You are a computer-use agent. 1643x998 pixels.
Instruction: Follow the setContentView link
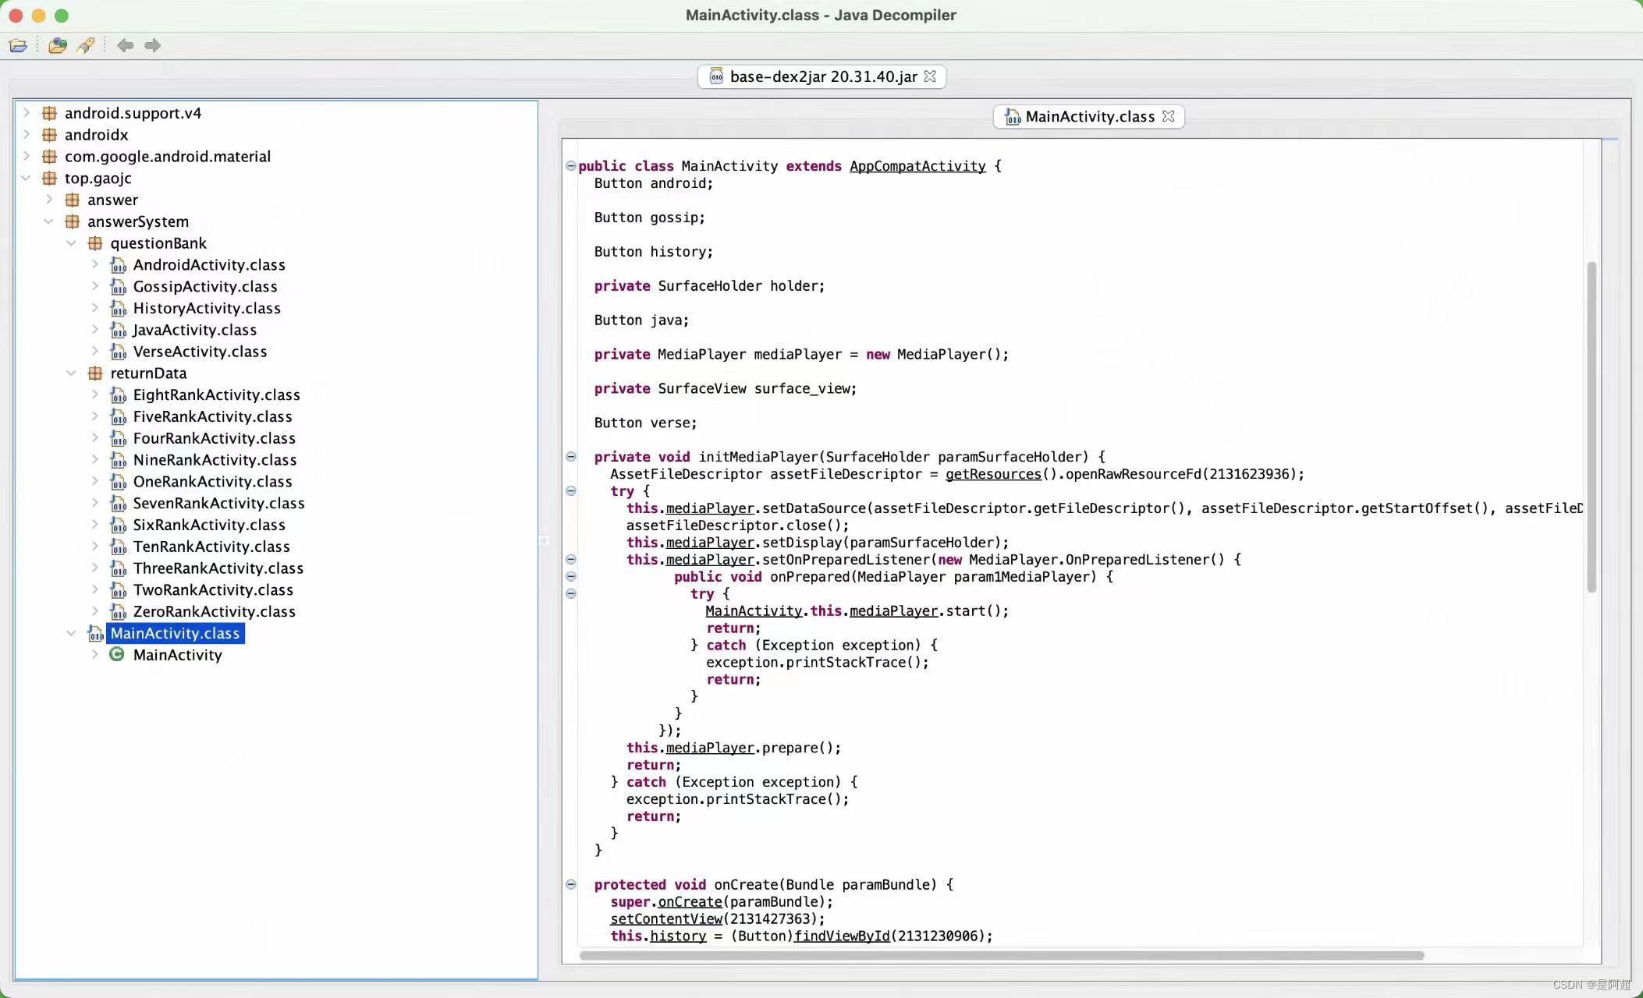[x=665, y=919]
